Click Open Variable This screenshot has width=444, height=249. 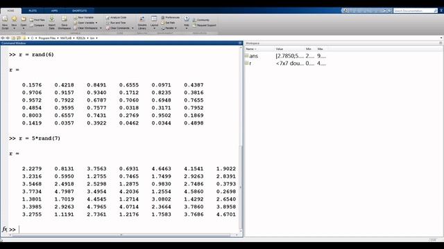[84, 23]
